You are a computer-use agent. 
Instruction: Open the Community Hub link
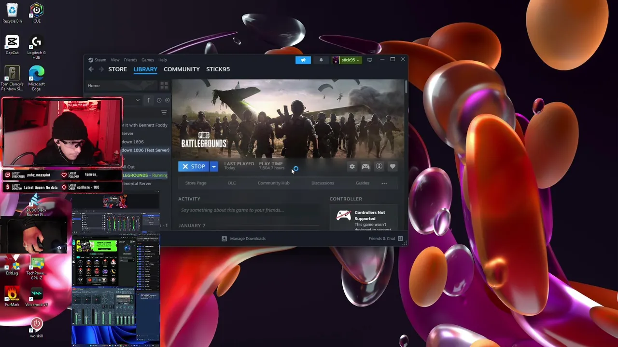tap(273, 183)
